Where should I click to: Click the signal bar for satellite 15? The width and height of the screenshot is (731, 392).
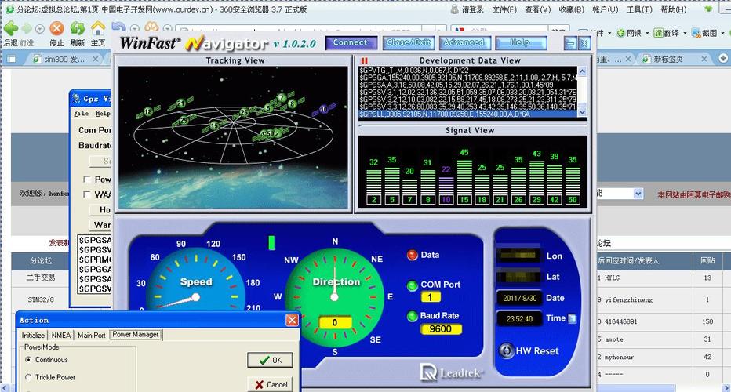(x=464, y=177)
